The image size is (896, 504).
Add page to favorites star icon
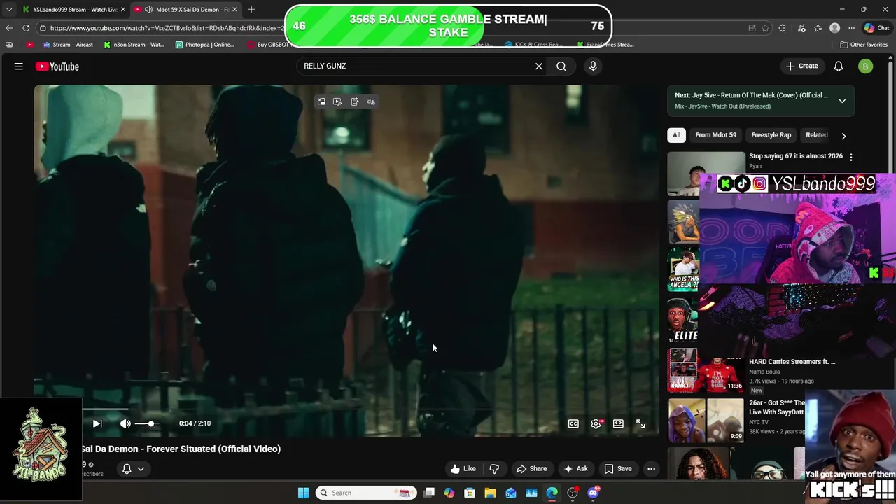(x=765, y=28)
